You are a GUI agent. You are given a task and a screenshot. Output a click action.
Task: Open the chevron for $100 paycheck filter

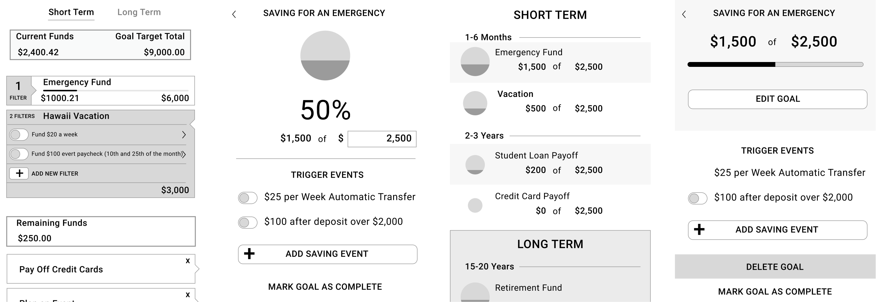(x=184, y=154)
